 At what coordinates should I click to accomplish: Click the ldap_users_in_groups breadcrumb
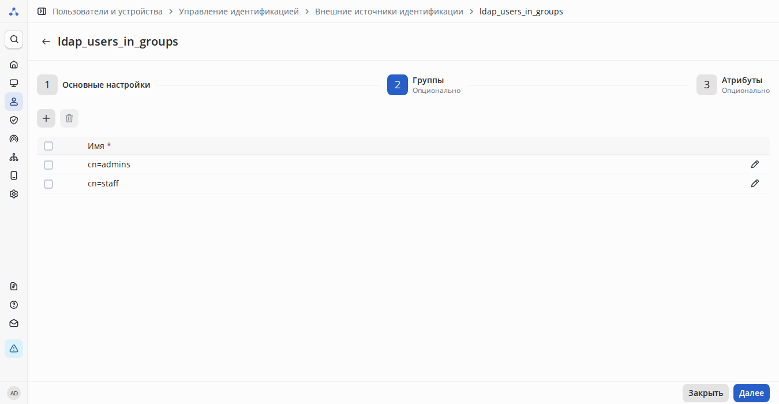coord(521,12)
